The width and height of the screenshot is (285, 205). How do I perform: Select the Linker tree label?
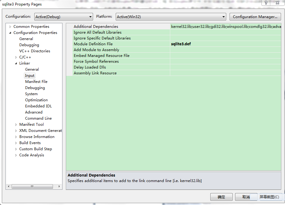[x=24, y=63]
